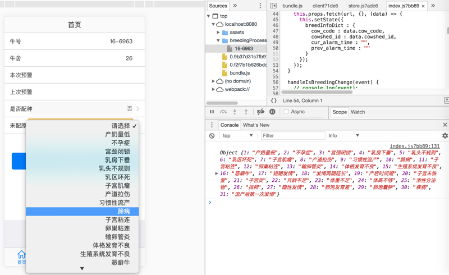This screenshot has width=449, height=275.
Task: Open console context dropdown top
Action: 237,135
